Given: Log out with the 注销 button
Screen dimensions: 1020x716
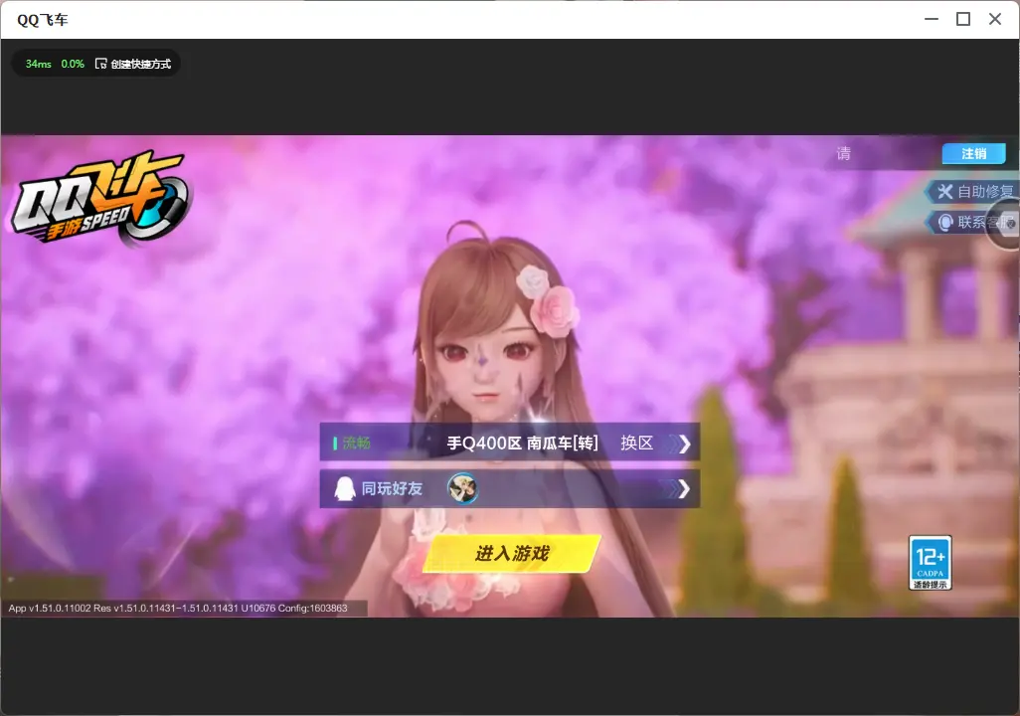Looking at the screenshot, I should [974, 153].
